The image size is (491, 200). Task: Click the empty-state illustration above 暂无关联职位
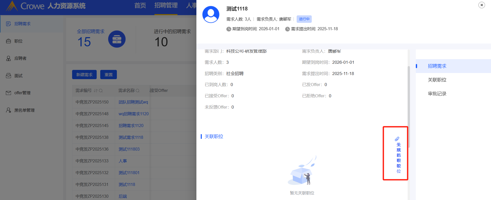pyautogui.click(x=302, y=170)
